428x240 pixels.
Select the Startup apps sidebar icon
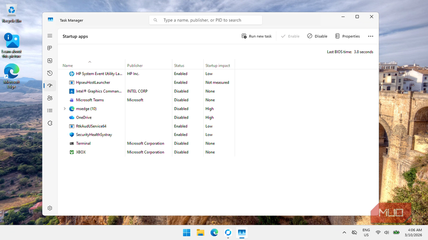[x=50, y=85]
